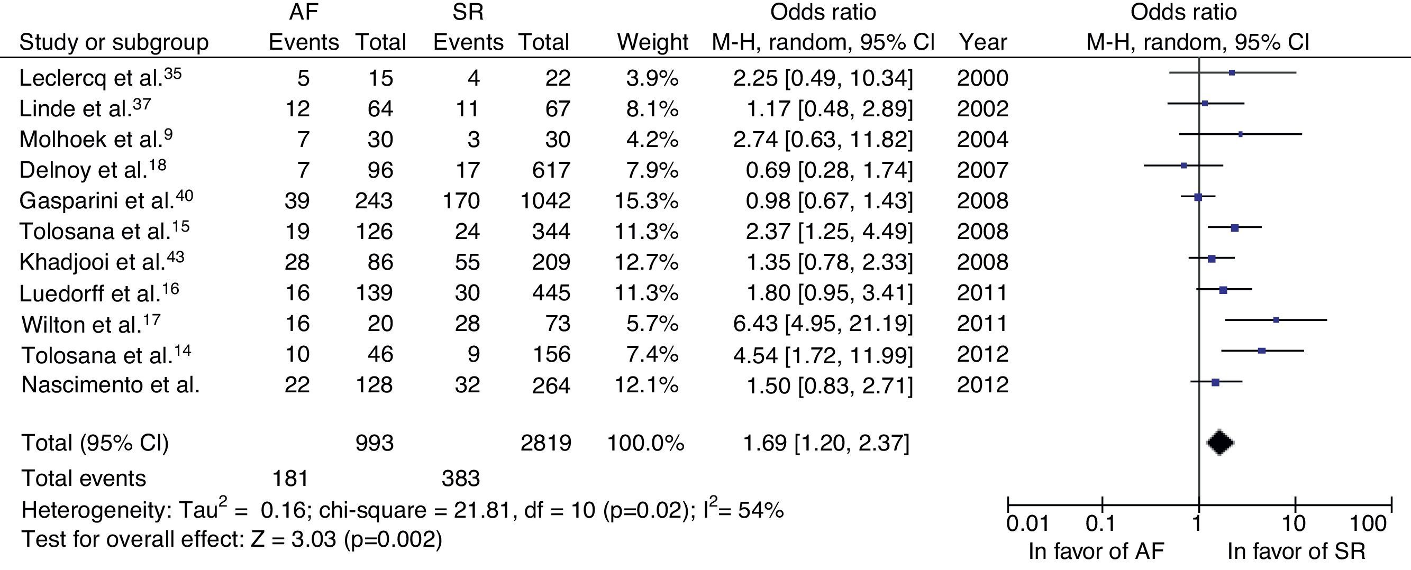
Task: Click the Leclercq et al. blue square marker
Action: click(x=1232, y=73)
